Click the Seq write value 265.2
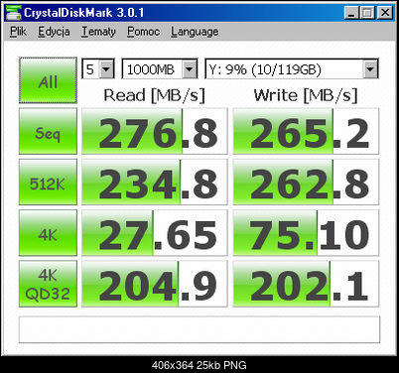 pyautogui.click(x=306, y=131)
